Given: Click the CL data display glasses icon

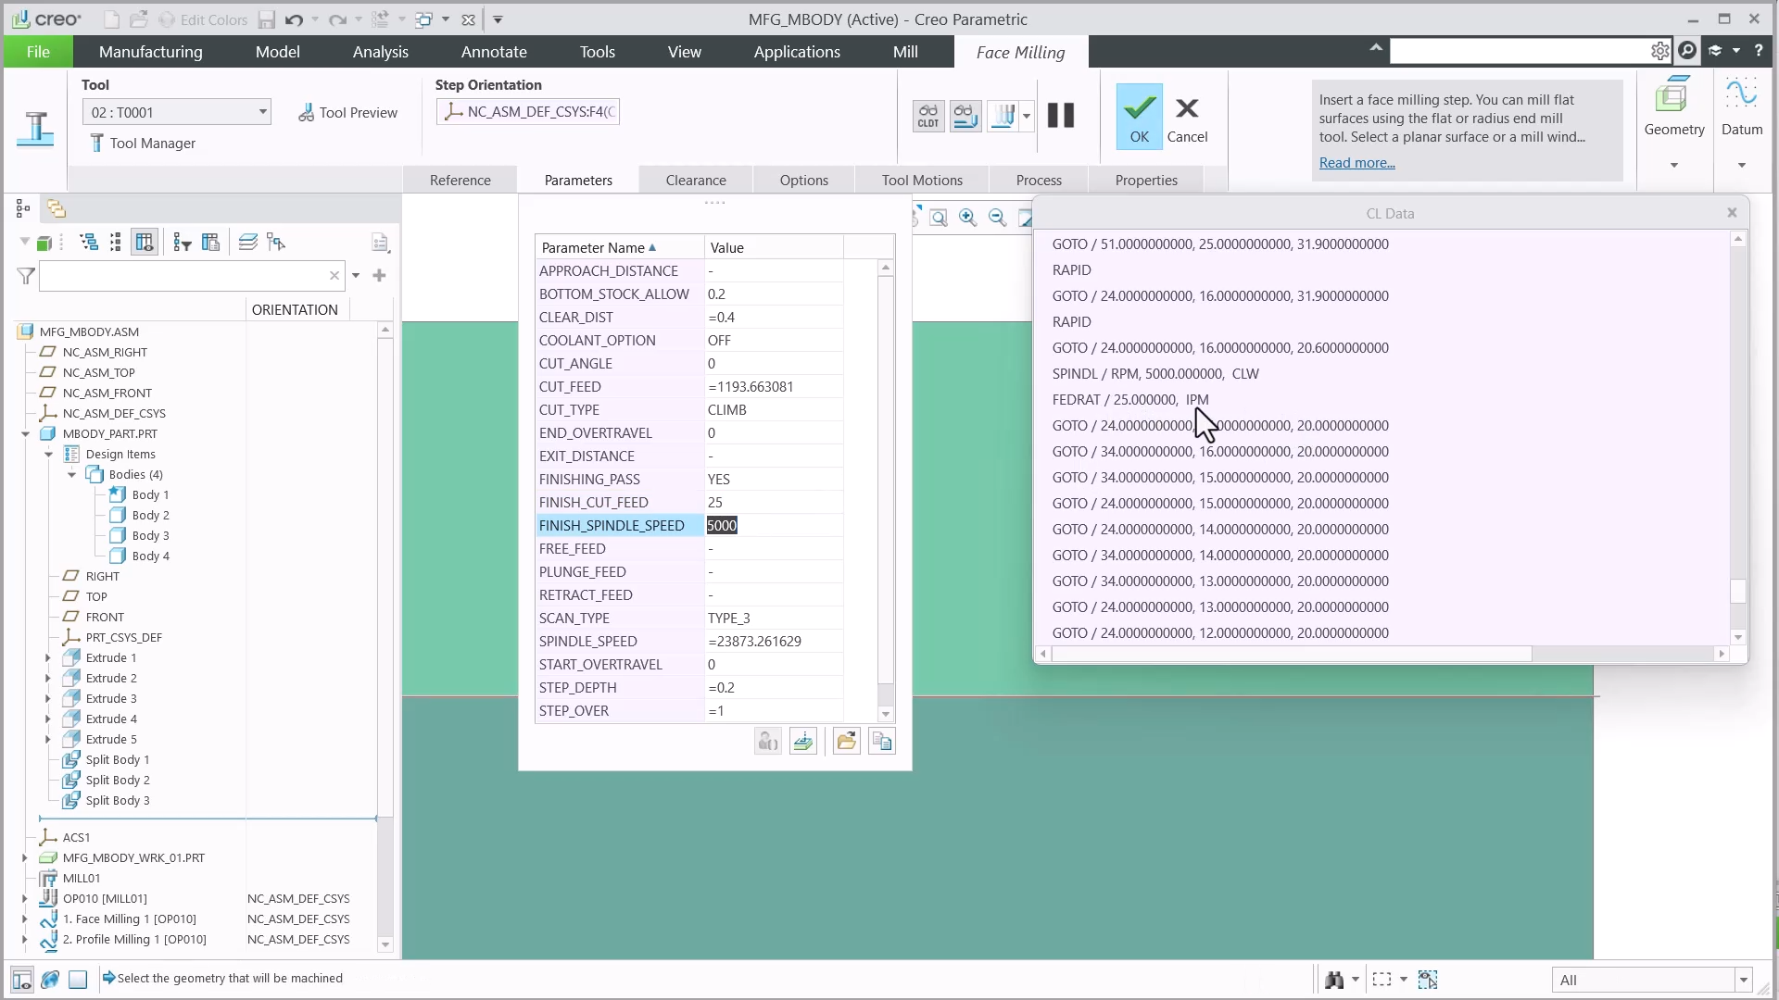Looking at the screenshot, I should 927,116.
